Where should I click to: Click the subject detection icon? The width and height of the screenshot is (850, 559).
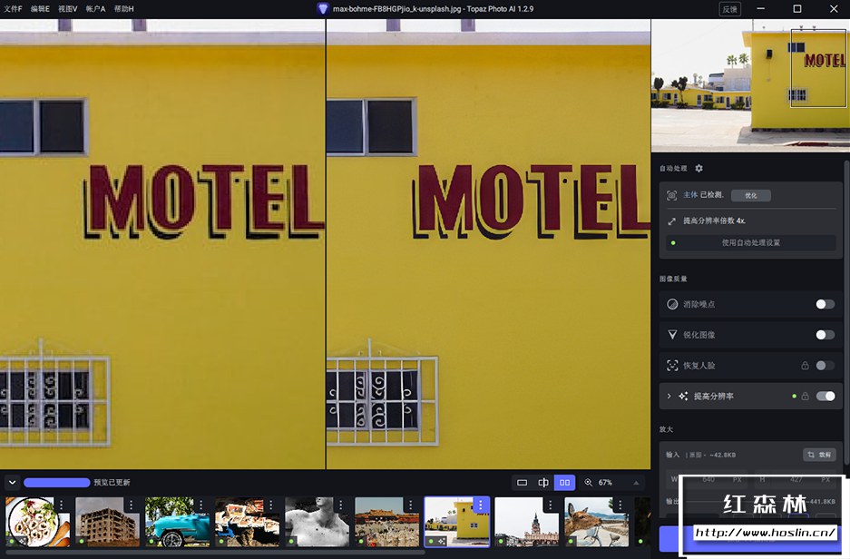(x=671, y=195)
